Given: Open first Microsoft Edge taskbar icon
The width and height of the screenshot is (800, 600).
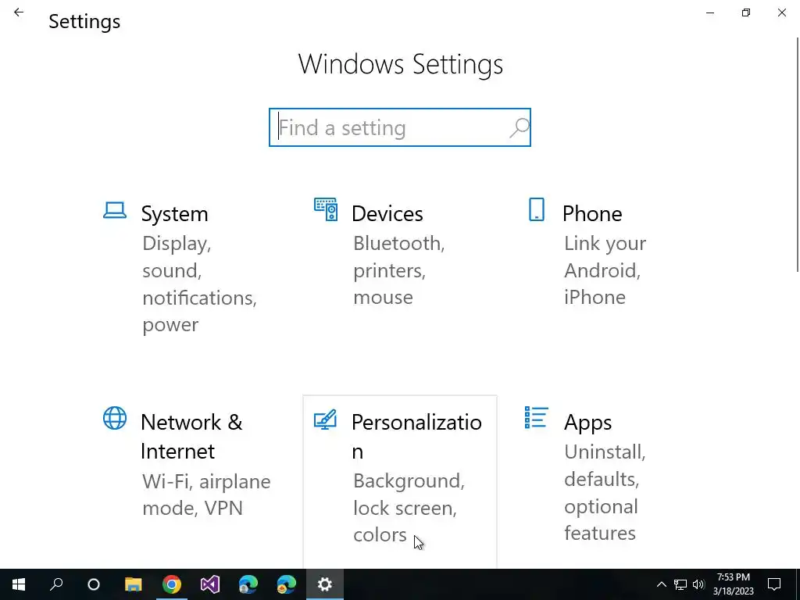Looking at the screenshot, I should [248, 584].
